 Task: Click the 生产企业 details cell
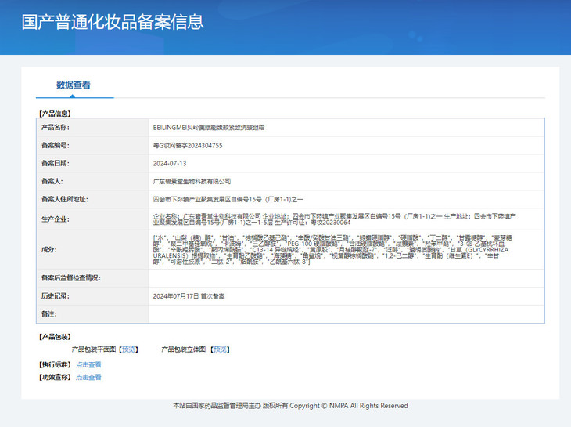tap(344, 218)
